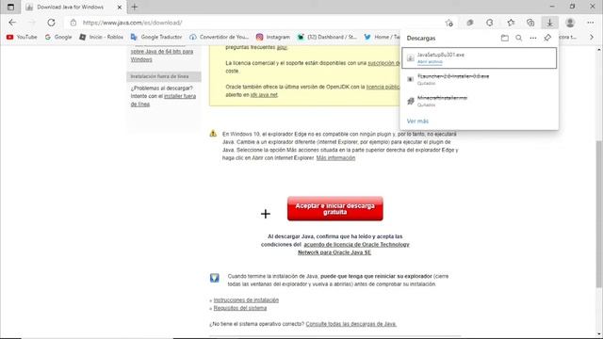The width and height of the screenshot is (603, 339).
Task: Close the Download Java for Windows tab
Action: tap(120, 7)
